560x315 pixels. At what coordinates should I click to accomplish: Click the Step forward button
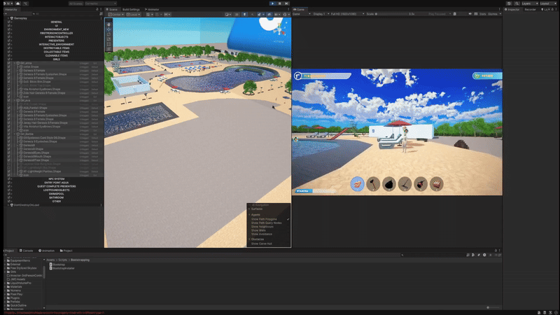tap(286, 3)
